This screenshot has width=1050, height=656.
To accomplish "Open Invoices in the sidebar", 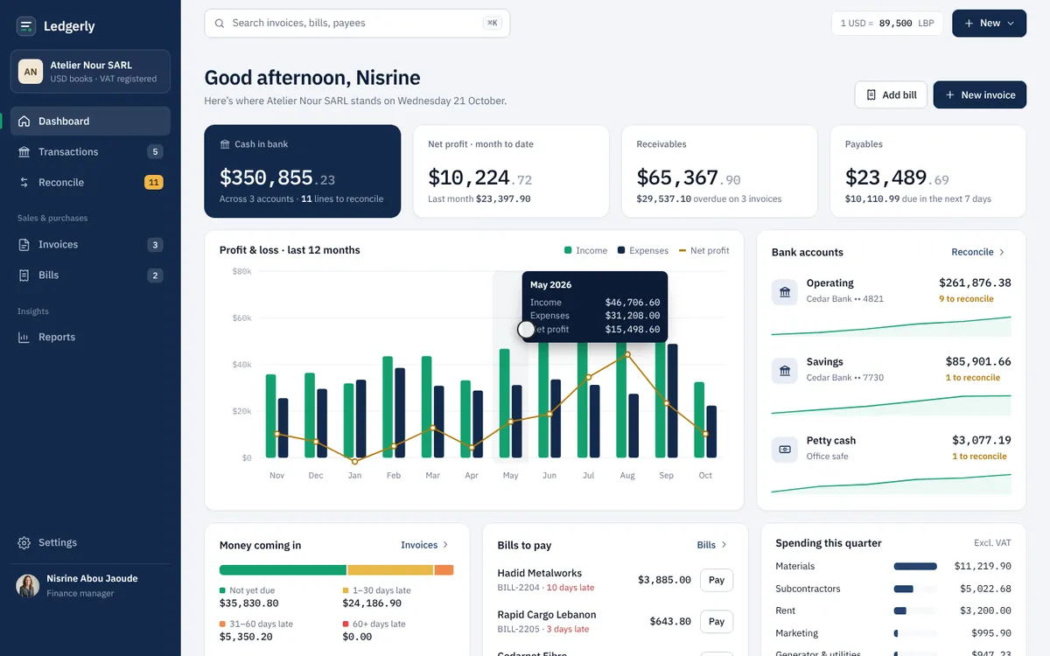I will [x=90, y=245].
